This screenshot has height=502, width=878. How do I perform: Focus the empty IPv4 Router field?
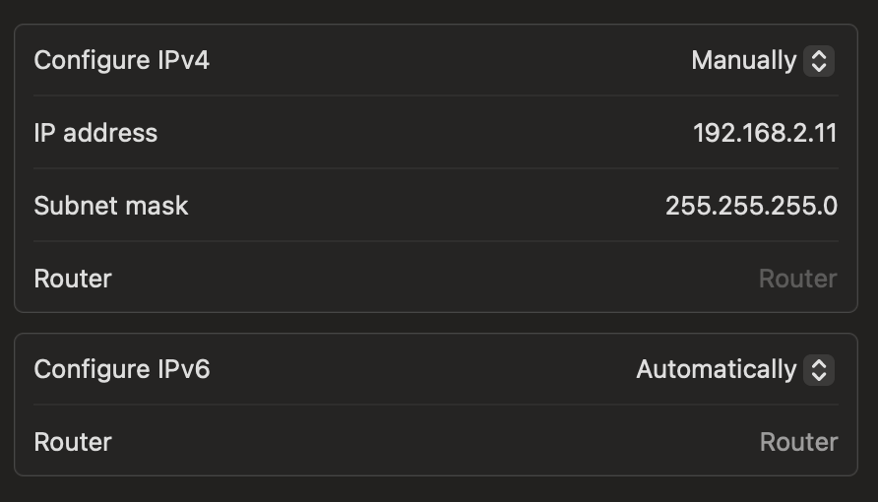click(797, 279)
